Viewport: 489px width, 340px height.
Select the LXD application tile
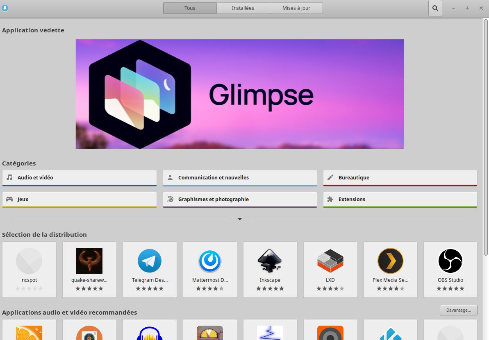[330, 270]
